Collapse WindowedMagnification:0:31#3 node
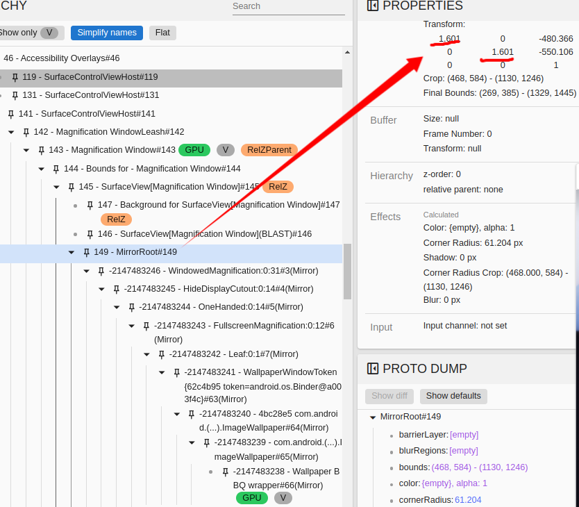This screenshot has height=507, width=579. tap(86, 272)
